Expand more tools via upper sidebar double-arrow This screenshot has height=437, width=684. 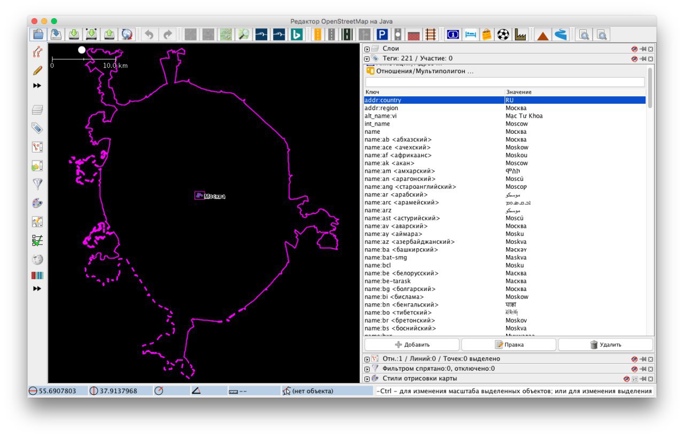tap(37, 86)
